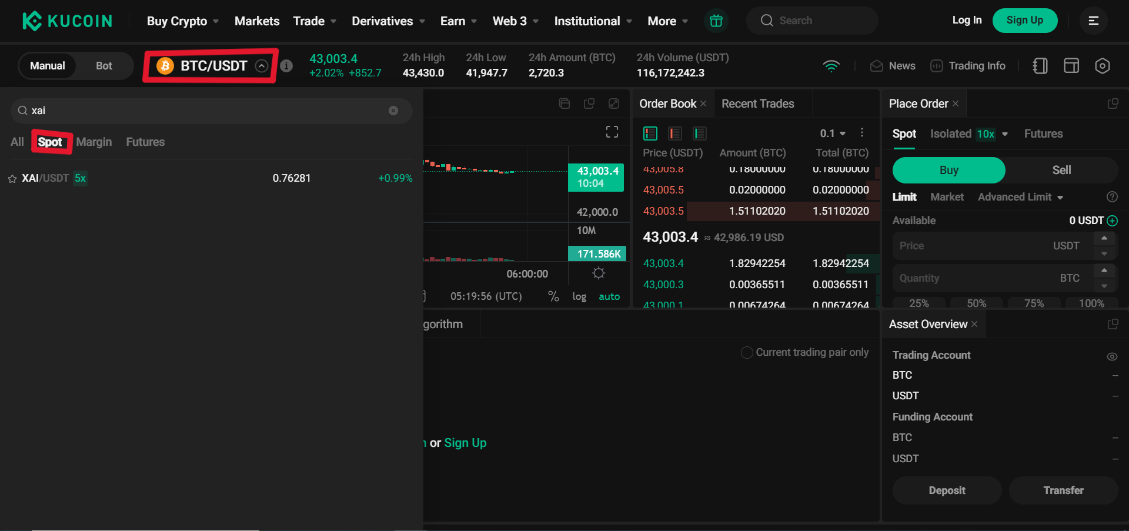Pop out the Place Order panel
The width and height of the screenshot is (1129, 531).
click(1113, 103)
